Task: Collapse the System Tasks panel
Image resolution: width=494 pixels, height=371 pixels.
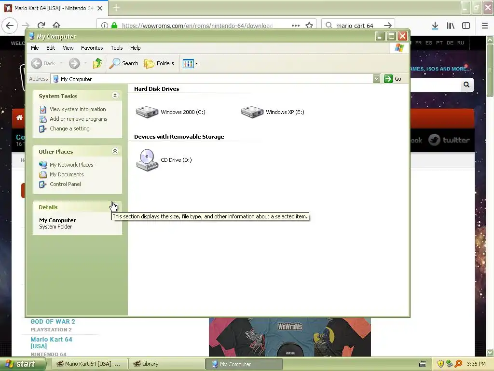Action: coord(115,96)
